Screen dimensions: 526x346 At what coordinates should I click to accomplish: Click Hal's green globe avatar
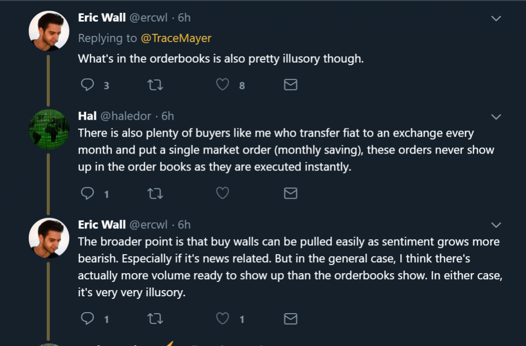[x=49, y=129]
